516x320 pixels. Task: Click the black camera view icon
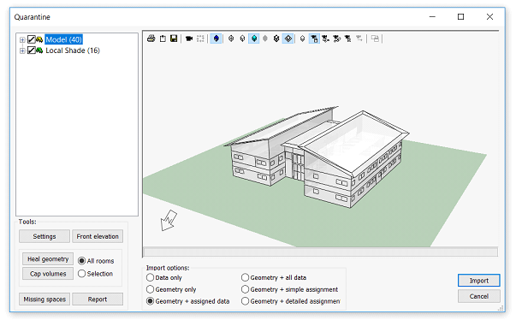(189, 39)
